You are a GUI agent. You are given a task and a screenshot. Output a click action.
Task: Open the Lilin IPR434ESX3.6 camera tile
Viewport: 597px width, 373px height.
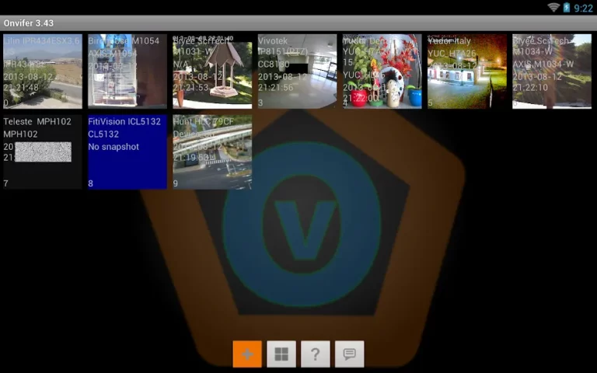pos(43,71)
